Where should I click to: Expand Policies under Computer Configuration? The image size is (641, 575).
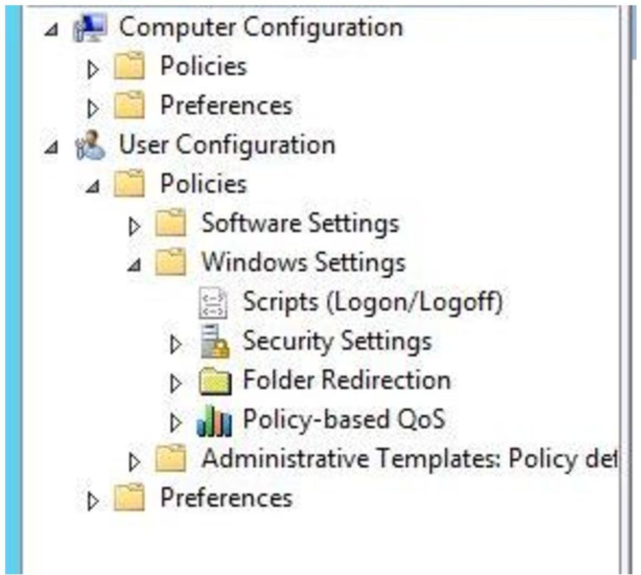pos(93,69)
